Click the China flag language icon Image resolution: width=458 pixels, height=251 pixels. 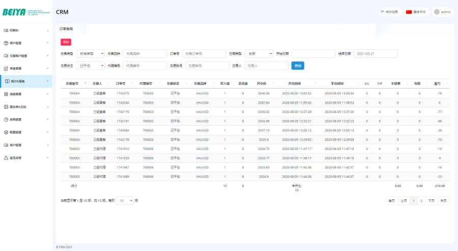click(x=409, y=12)
